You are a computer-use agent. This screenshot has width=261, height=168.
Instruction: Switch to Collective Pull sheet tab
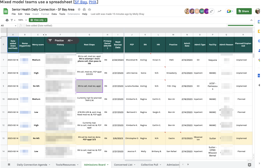click(150, 165)
